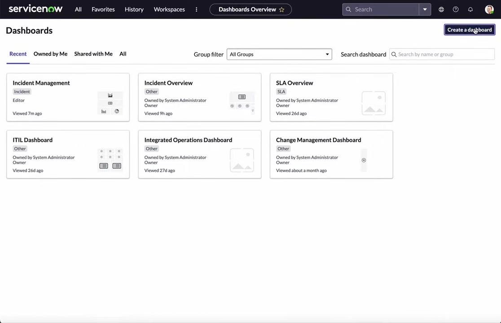Click the ServiceNow logo
Screen dimensions: 501x323
pyautogui.click(x=35, y=9)
